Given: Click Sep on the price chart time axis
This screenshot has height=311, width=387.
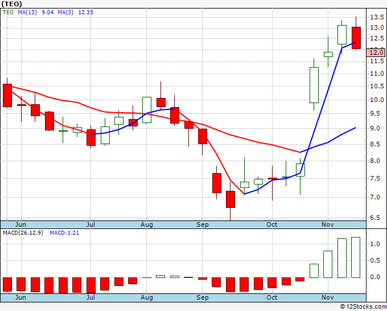Looking at the screenshot, I should pyautogui.click(x=203, y=224).
